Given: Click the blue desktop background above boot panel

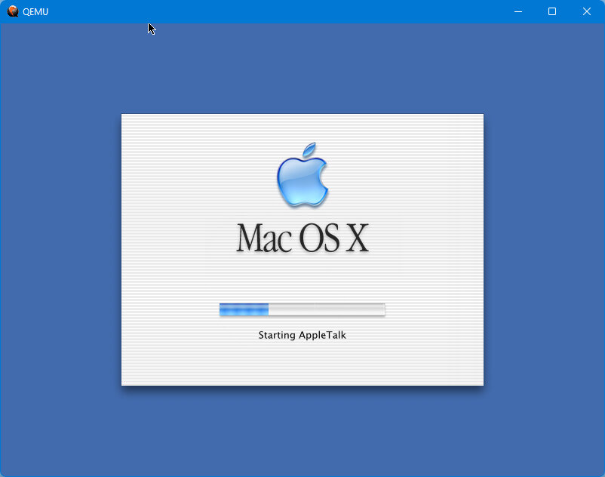Looking at the screenshot, I should (x=302, y=68).
